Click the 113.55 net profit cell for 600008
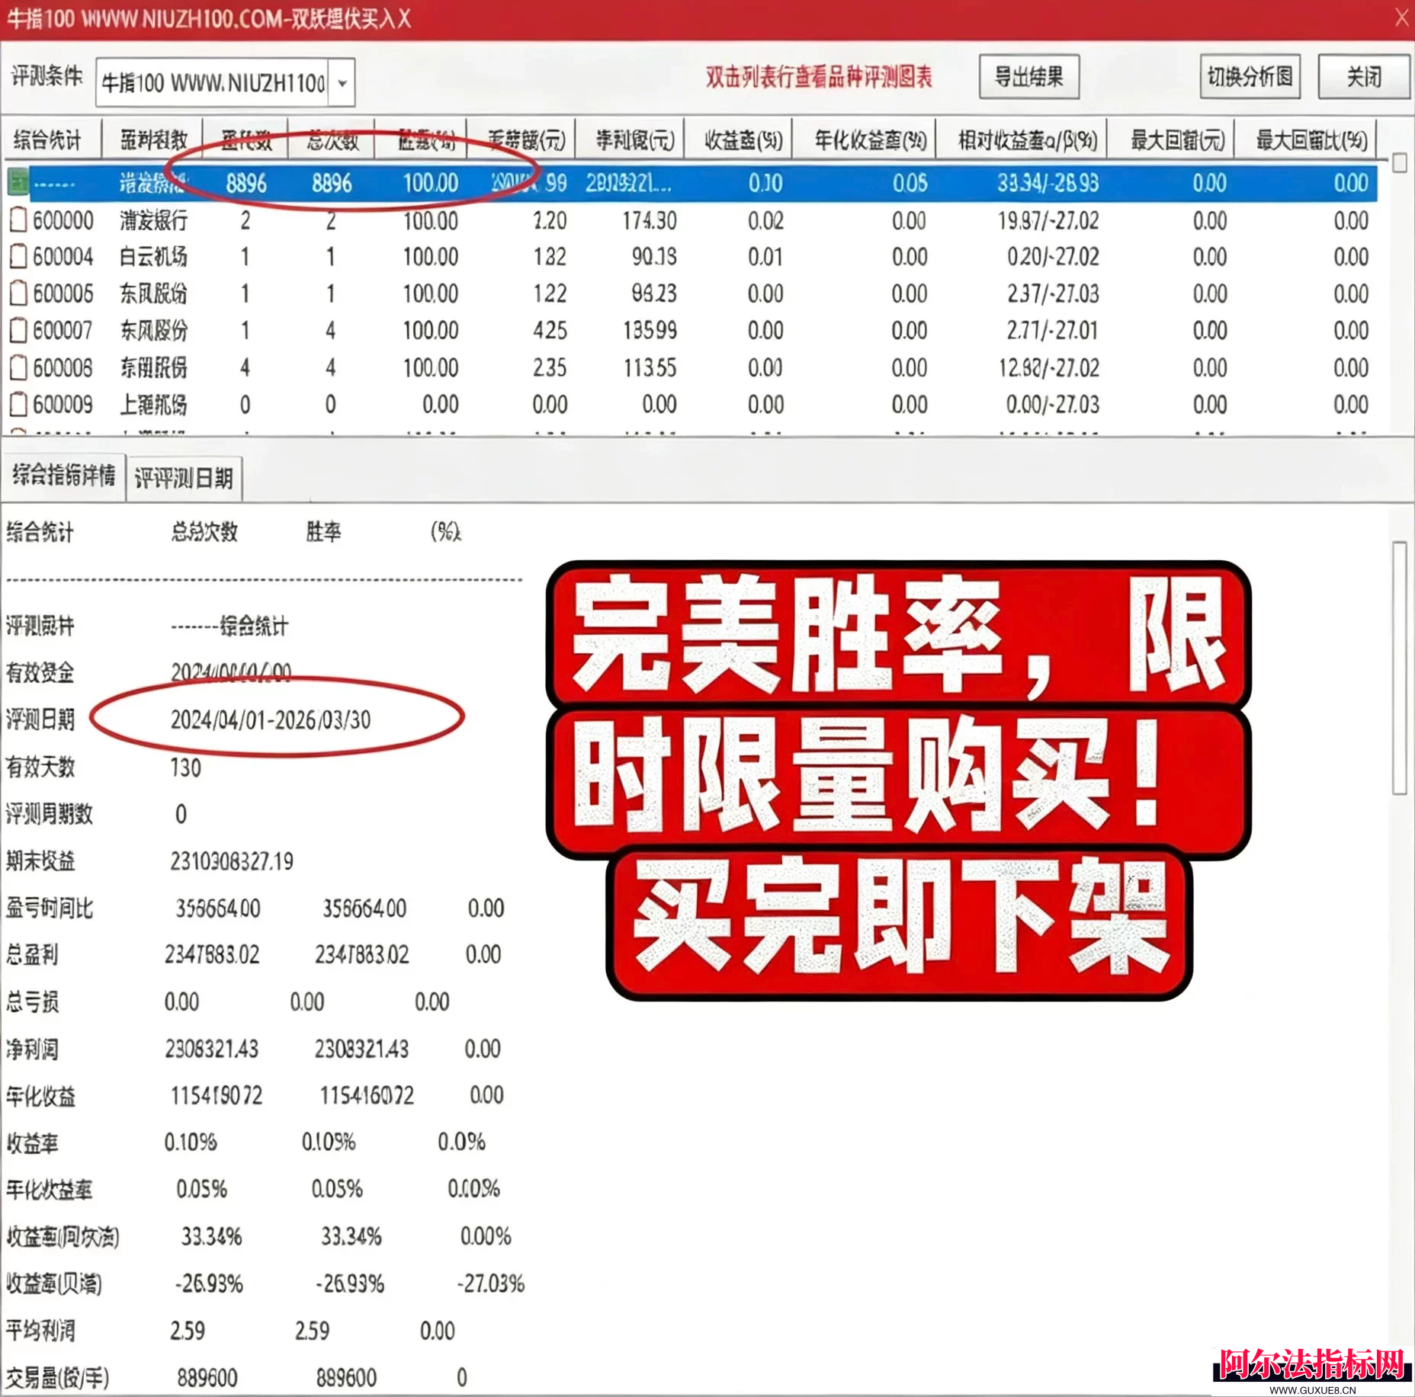The height and width of the screenshot is (1397, 1415). point(650,367)
